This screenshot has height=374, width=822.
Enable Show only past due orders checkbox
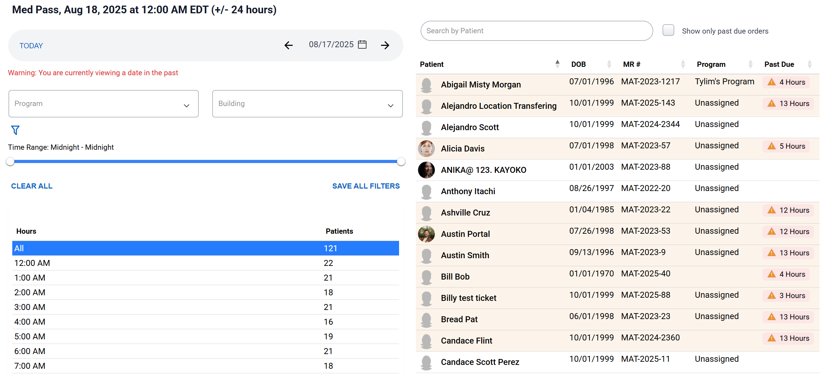pos(668,30)
